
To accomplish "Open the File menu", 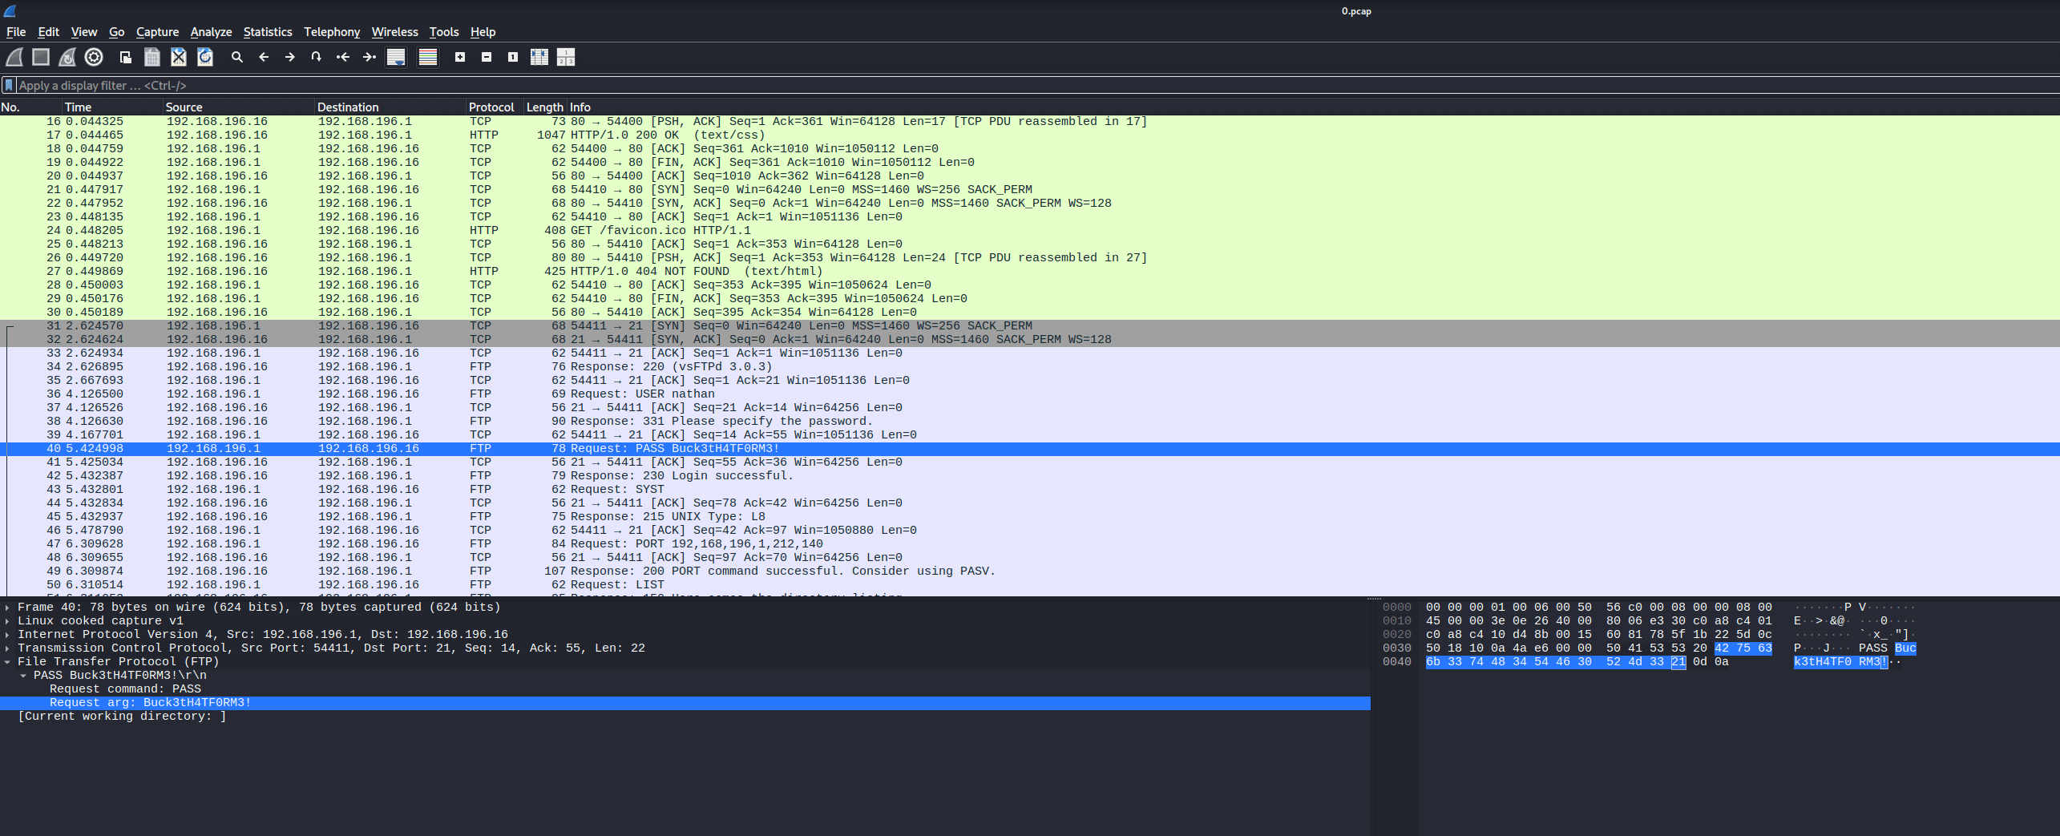I will tap(16, 32).
